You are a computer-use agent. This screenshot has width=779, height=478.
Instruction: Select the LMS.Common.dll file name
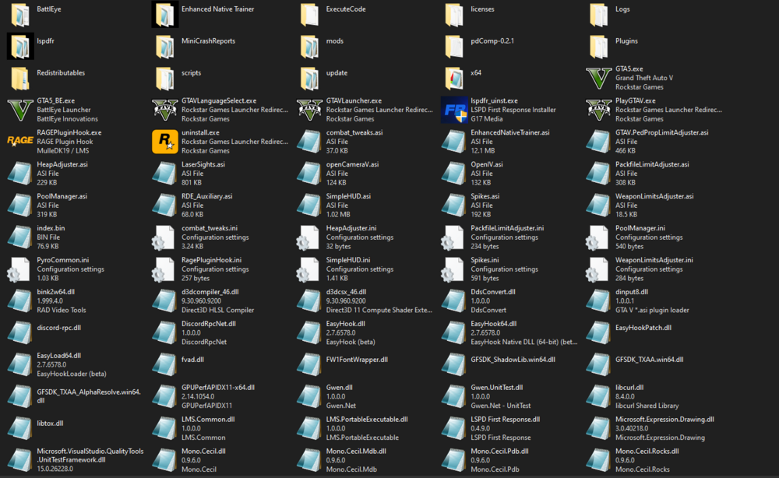(x=208, y=420)
